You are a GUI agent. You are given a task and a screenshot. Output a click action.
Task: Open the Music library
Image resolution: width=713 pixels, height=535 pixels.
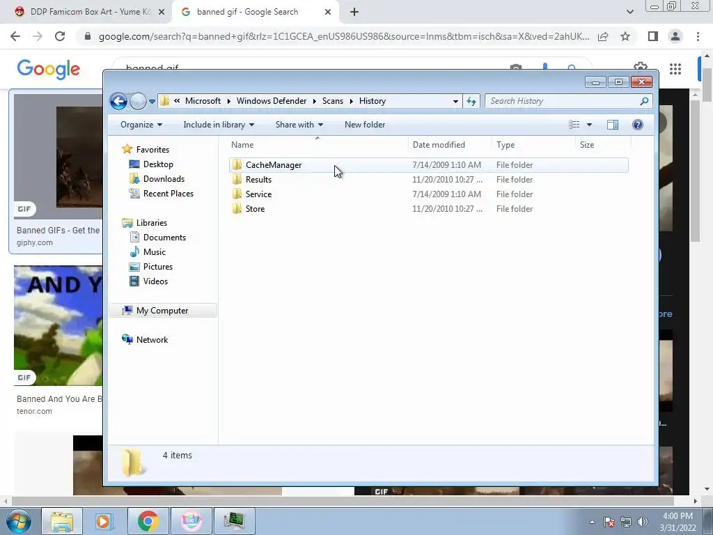(x=154, y=252)
